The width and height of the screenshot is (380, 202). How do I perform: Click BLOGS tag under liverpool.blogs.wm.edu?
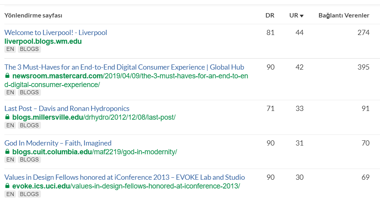pos(29,49)
